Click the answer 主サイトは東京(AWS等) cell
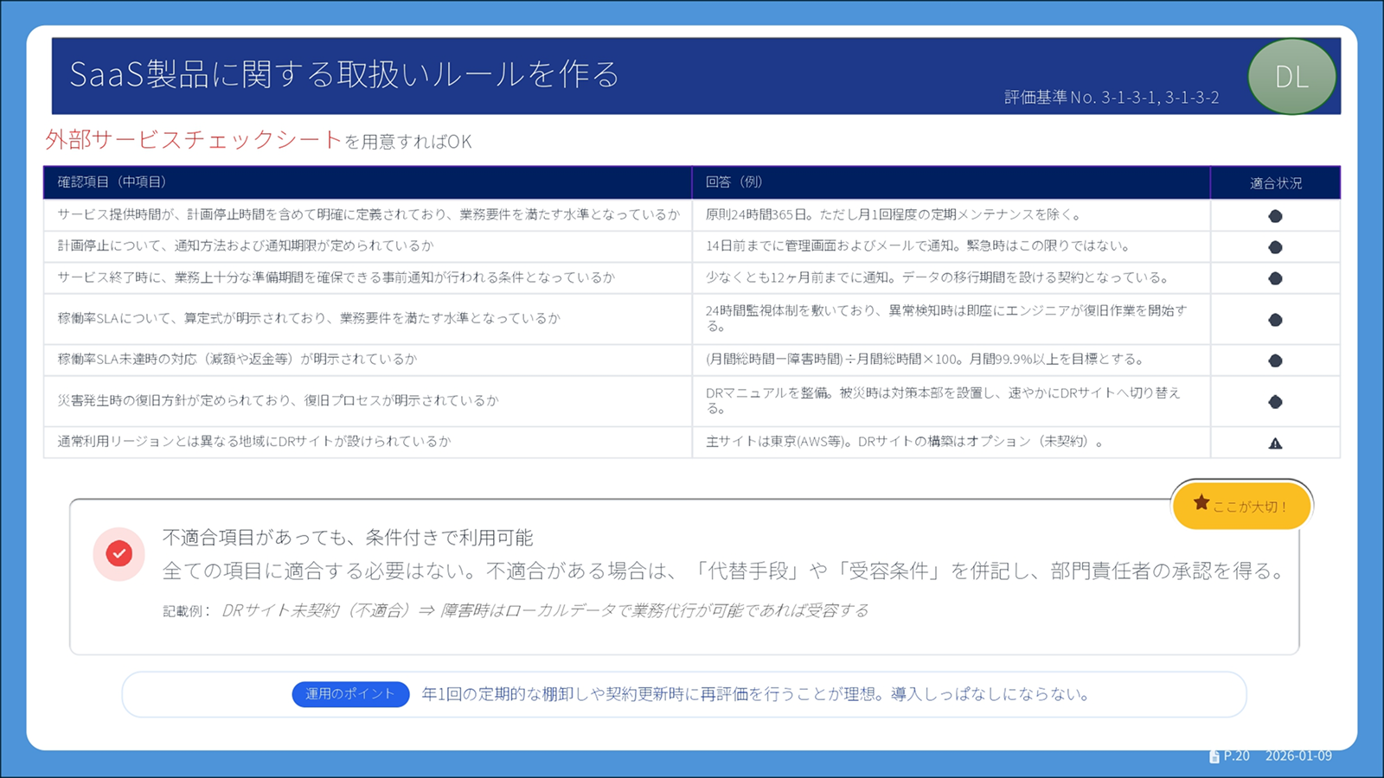1384x778 pixels. click(951, 442)
